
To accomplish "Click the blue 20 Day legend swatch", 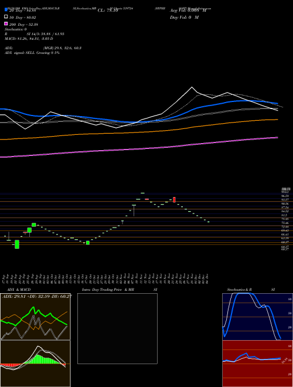I will (6, 10).
